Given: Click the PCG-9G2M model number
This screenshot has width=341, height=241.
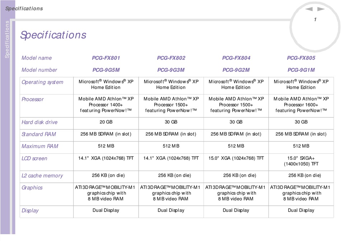Looking at the screenshot, I should pyautogui.click(x=236, y=70).
